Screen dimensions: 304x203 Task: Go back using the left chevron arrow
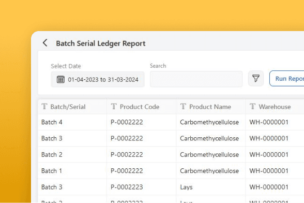[45, 43]
